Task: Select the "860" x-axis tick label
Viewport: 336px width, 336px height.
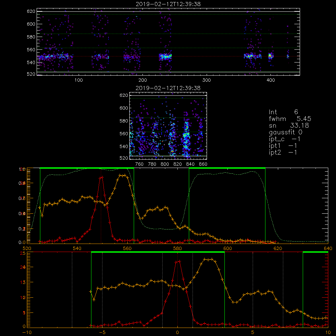Action: pyautogui.click(x=203, y=164)
